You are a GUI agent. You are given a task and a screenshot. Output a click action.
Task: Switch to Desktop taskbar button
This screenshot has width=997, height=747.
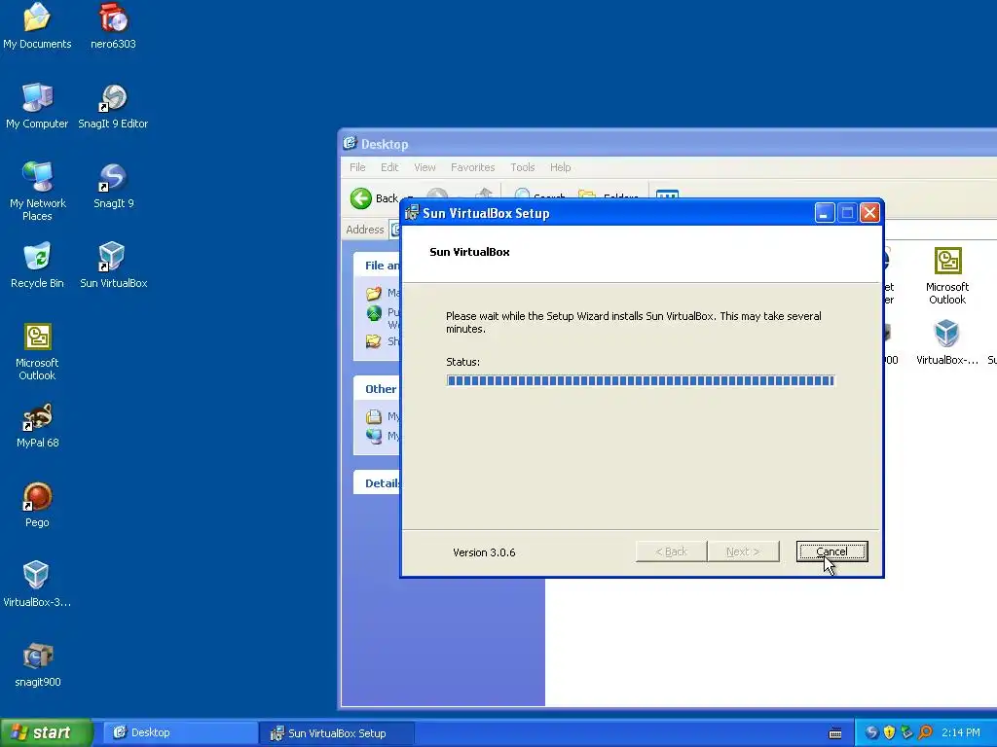[x=179, y=732]
